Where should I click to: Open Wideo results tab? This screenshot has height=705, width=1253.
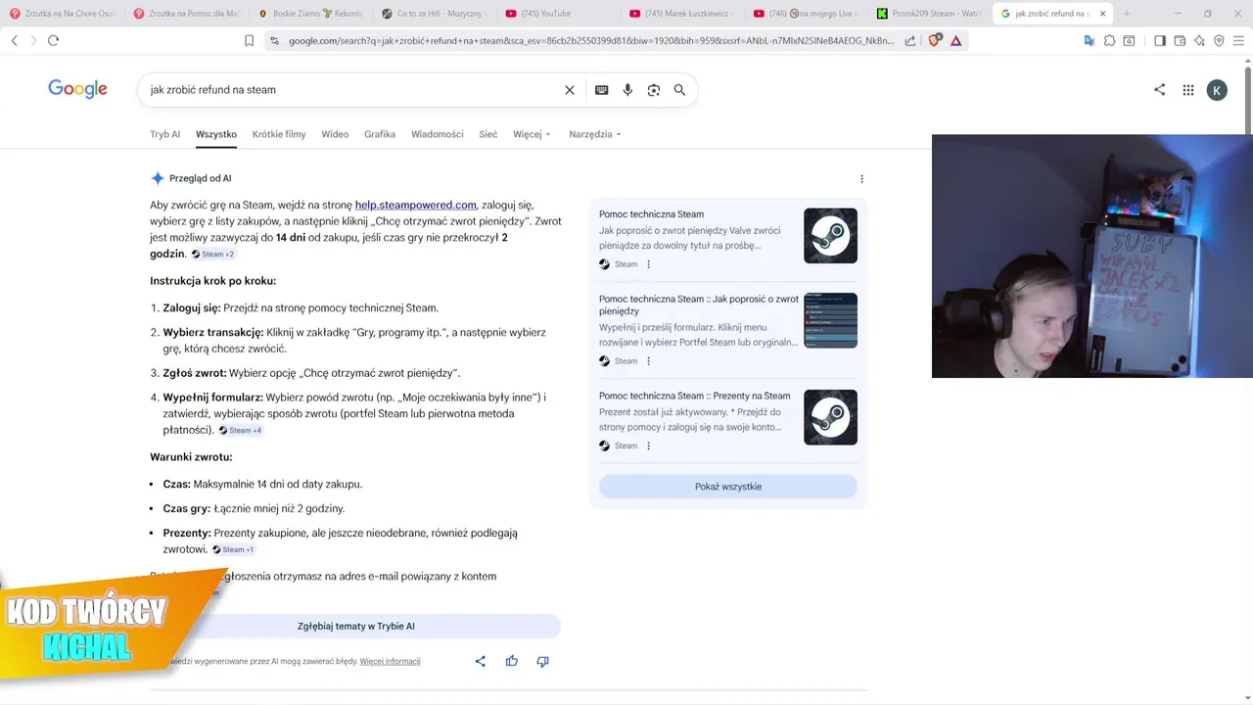pyautogui.click(x=335, y=134)
